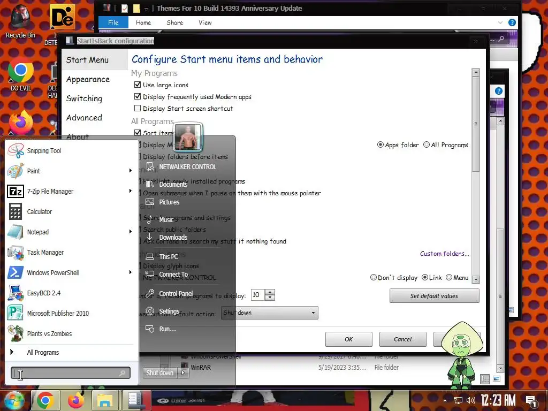Open File tab in Explorer window

tap(113, 22)
